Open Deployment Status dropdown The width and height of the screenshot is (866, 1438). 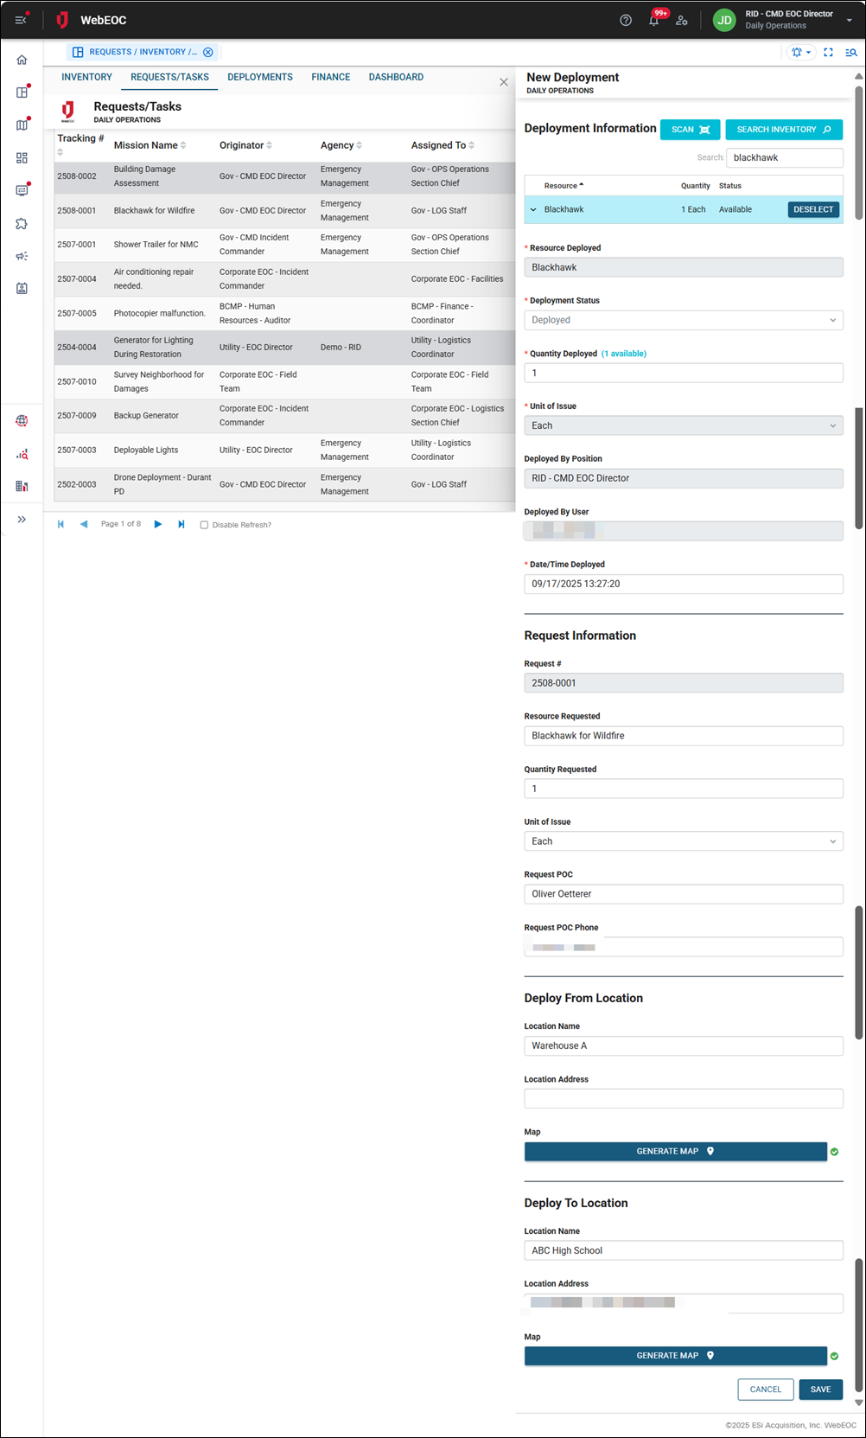pos(684,320)
